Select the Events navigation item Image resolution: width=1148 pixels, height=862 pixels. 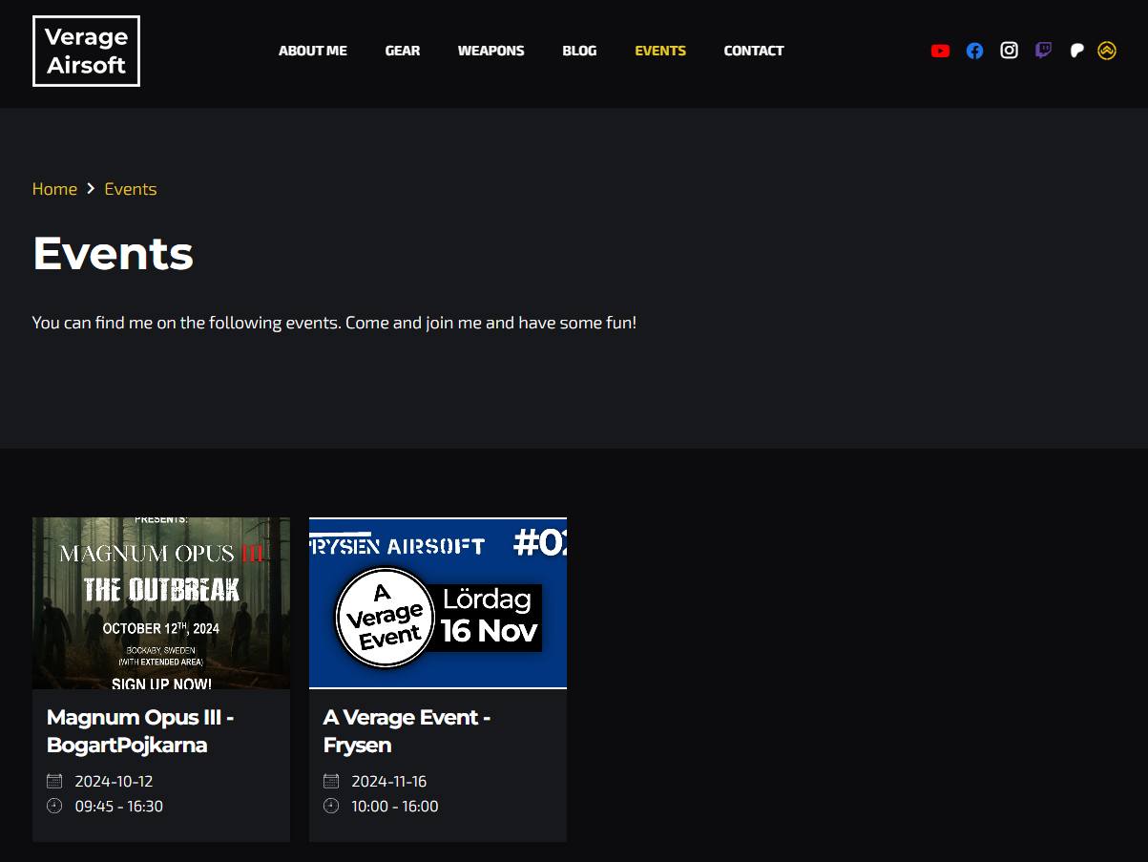[x=660, y=51]
